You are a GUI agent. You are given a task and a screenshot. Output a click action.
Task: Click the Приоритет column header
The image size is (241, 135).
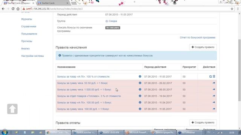coord(189,67)
